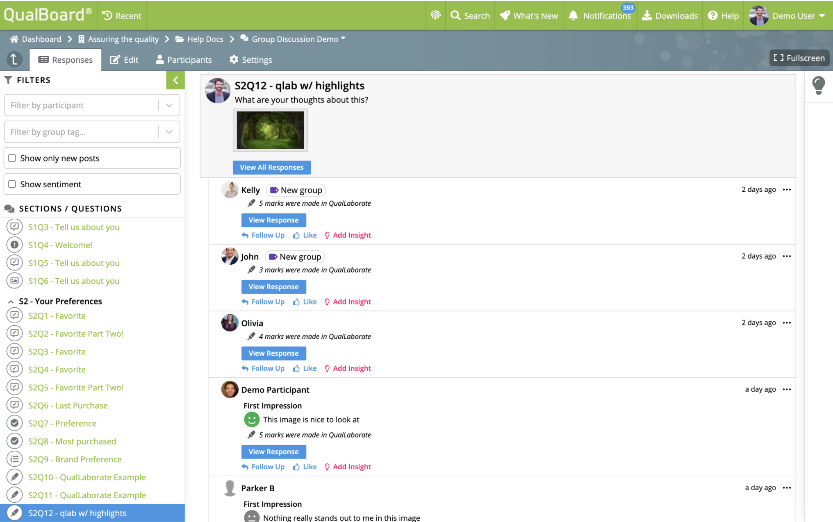The height and width of the screenshot is (522, 833).
Task: Switch to the Participants tab
Action: point(184,60)
